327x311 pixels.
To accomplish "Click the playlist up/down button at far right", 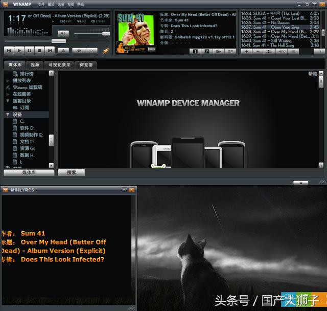I will point(319,51).
